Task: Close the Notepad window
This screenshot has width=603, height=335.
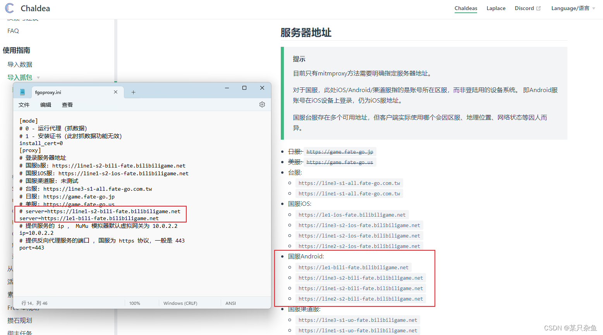Action: (x=262, y=88)
